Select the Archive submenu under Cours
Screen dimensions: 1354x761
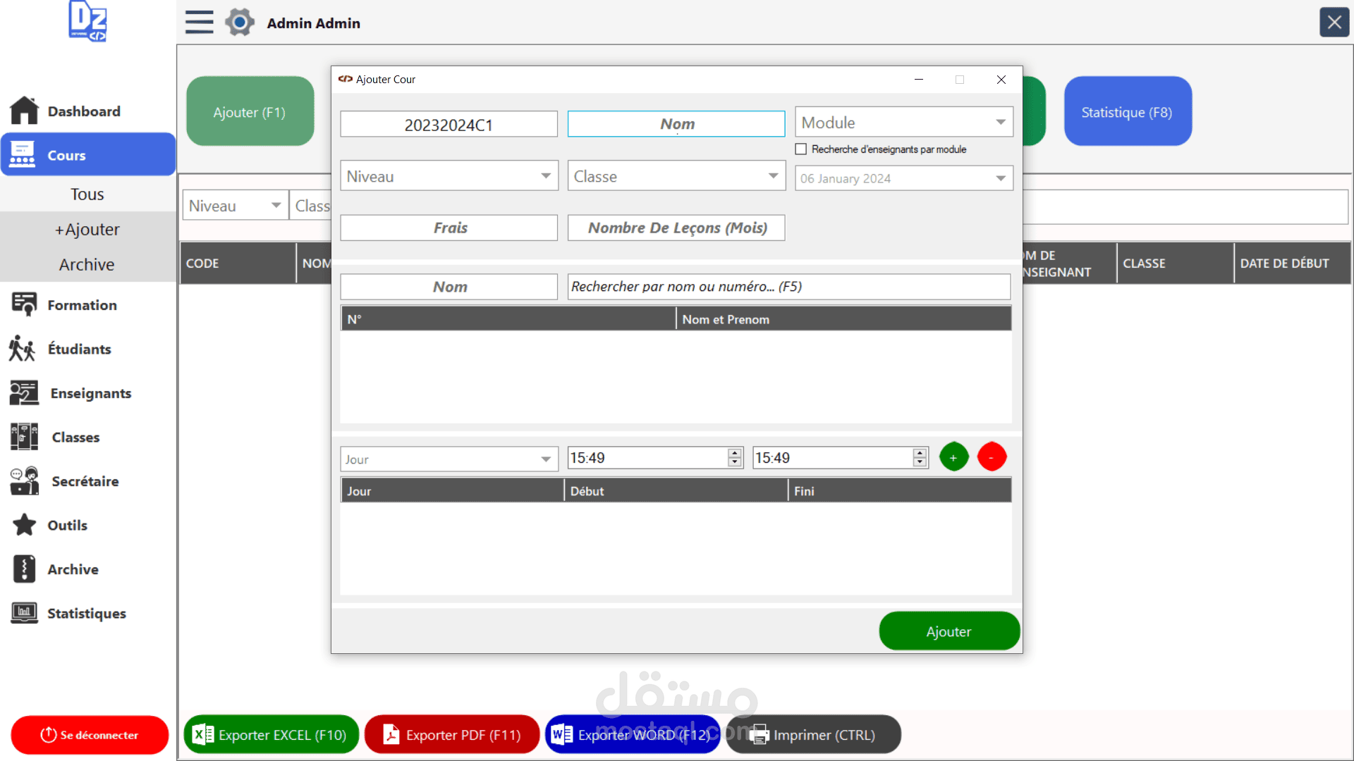[87, 264]
